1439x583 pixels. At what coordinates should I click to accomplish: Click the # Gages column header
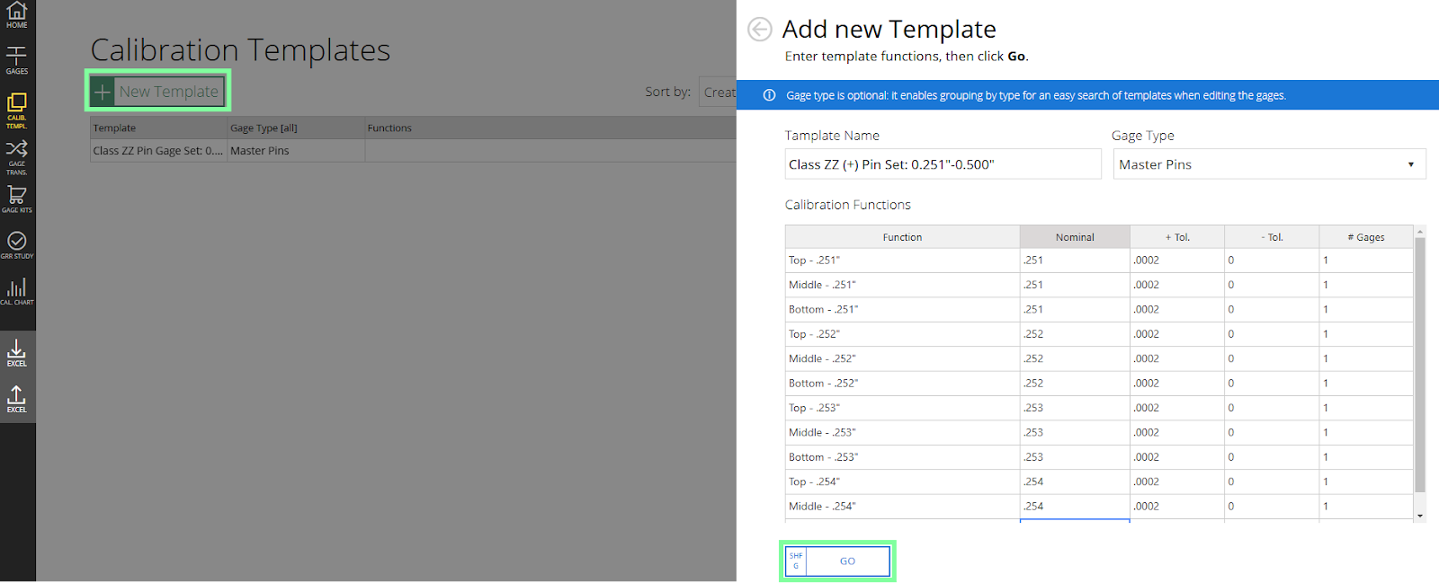(x=1366, y=237)
